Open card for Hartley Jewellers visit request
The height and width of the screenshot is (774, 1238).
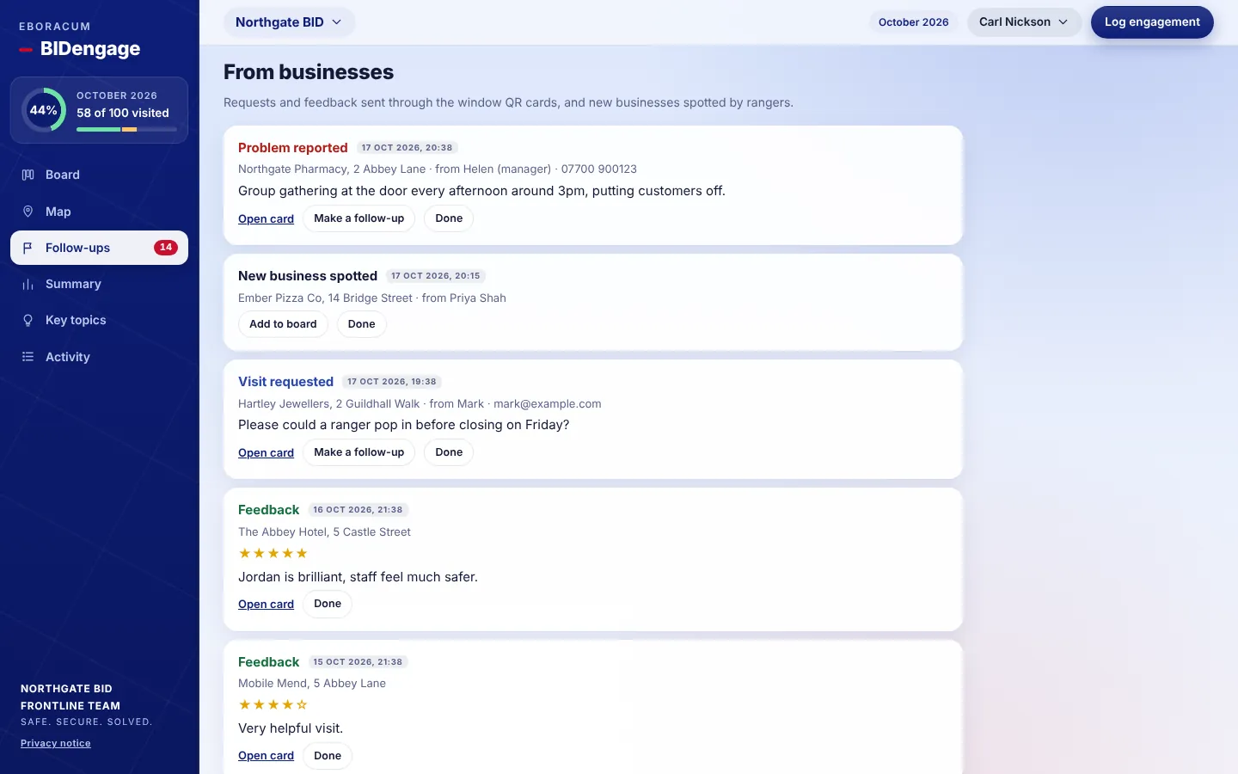[x=266, y=453]
